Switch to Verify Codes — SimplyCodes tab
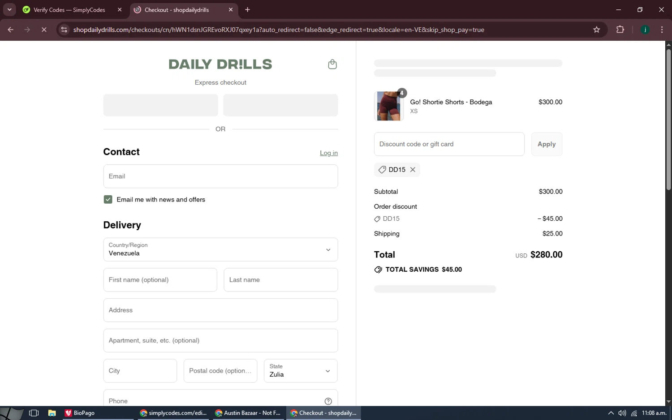This screenshot has height=420, width=672. point(69,10)
